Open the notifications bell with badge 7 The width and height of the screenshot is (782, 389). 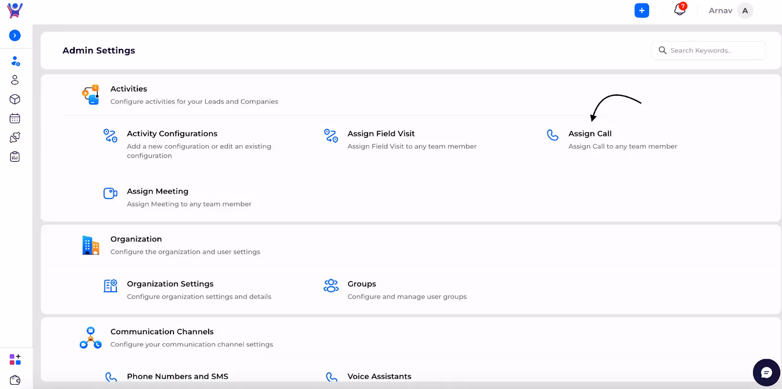[680, 9]
